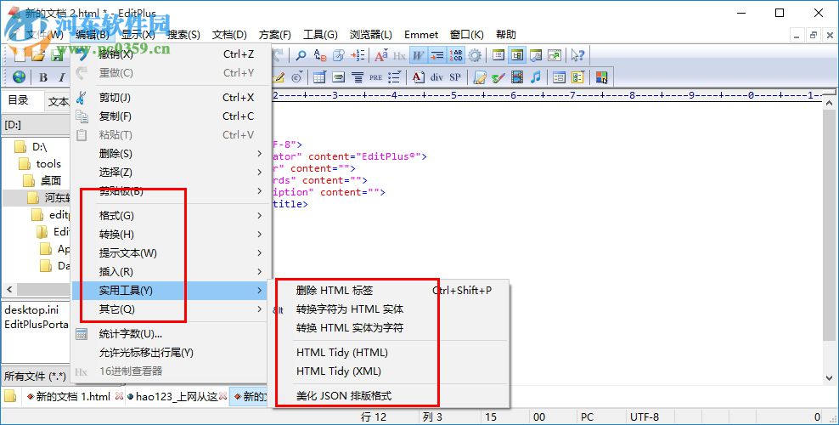Open the 搜索(S) menu
The image size is (839, 425).
[x=183, y=35]
